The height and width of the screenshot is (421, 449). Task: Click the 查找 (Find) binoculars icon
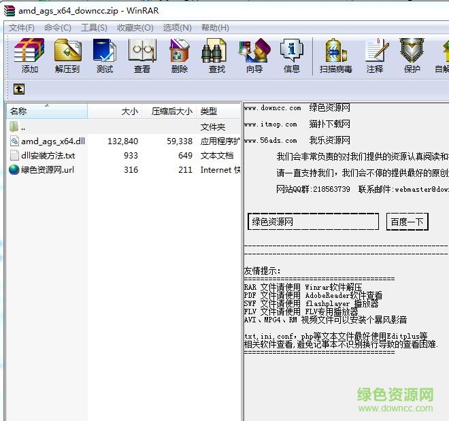(x=216, y=54)
